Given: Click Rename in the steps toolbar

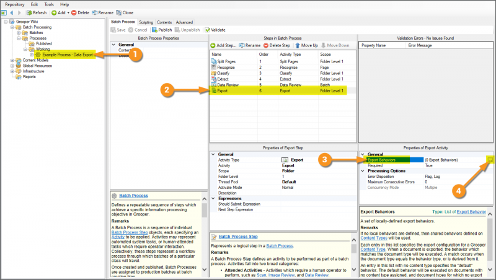Looking at the screenshot, I should [250, 45].
